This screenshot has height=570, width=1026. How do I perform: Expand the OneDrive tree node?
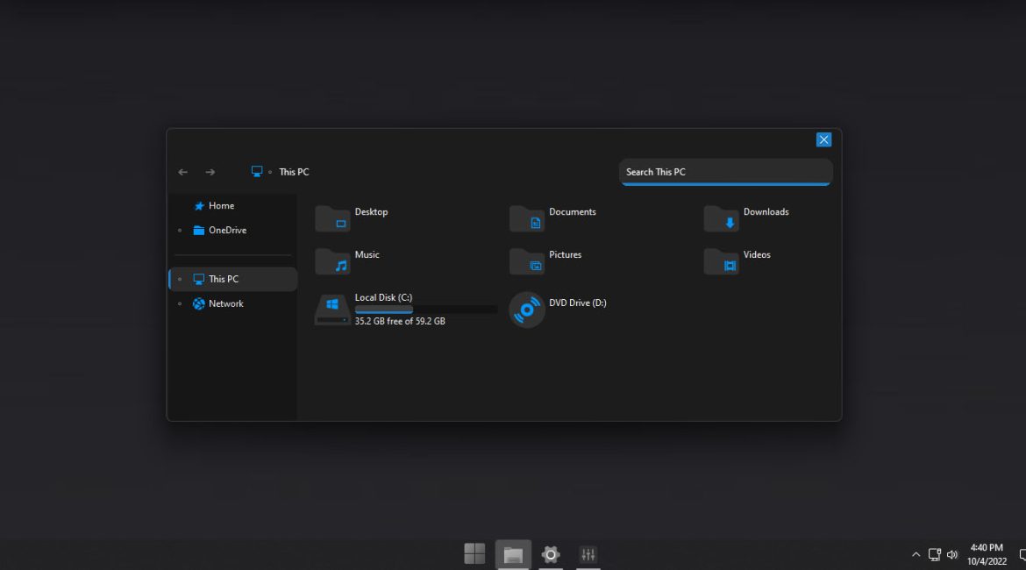(180, 231)
